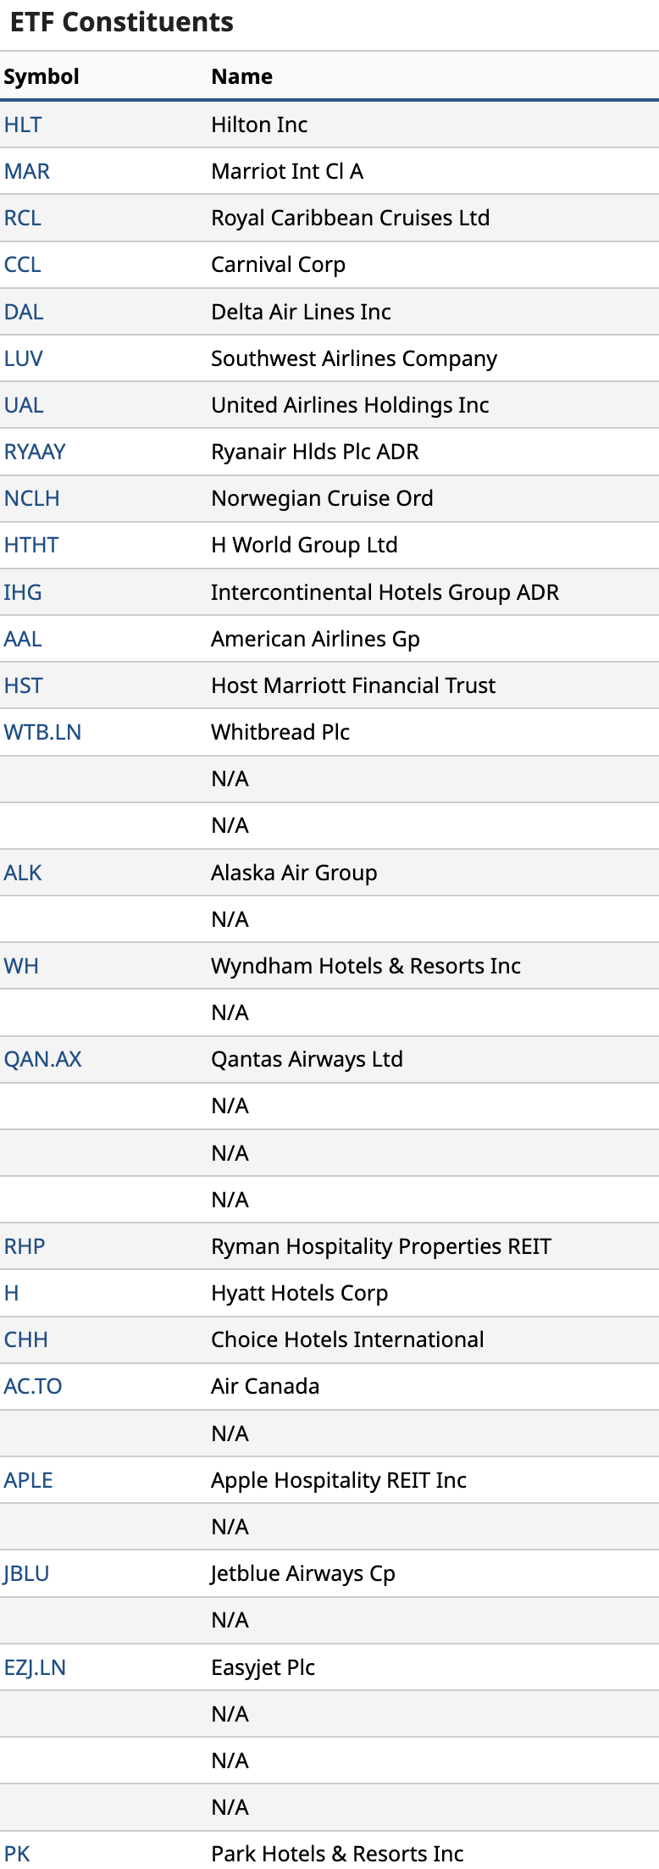Select the HTHT ticker link

pos(31,545)
